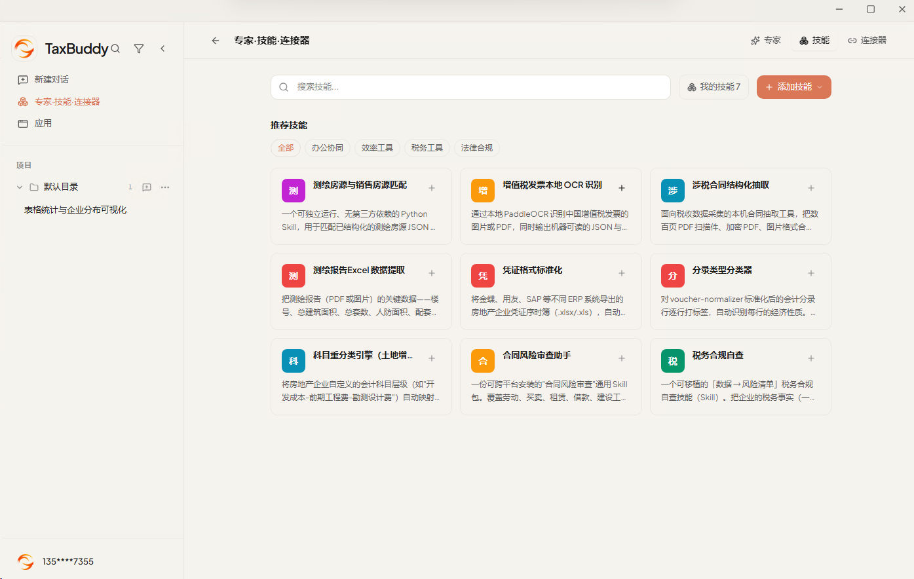Start a new chat via 新建对话
The width and height of the screenshot is (914, 579).
[43, 79]
